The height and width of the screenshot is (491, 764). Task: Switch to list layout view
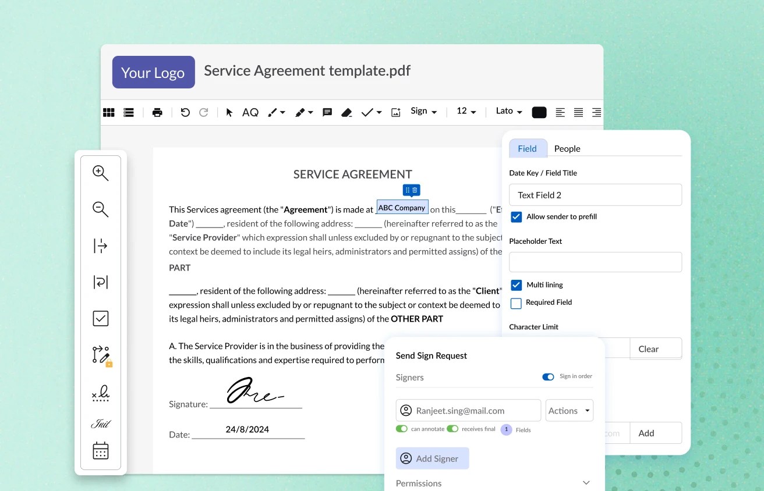coord(129,112)
